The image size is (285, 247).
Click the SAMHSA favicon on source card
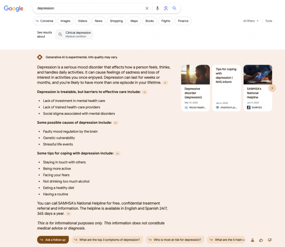(x=248, y=108)
